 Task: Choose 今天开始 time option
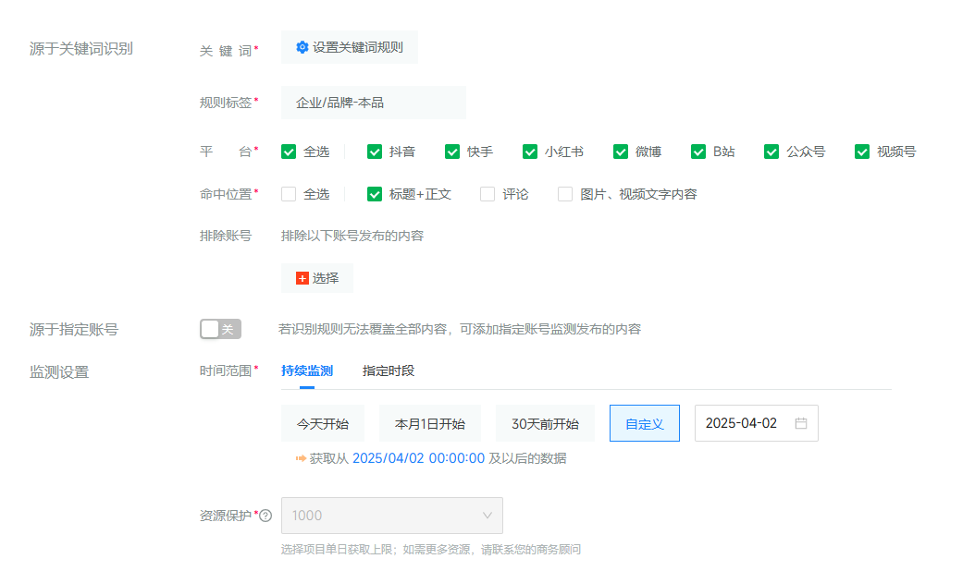coord(323,424)
